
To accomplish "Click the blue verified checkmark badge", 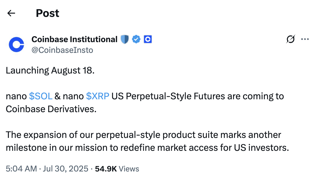I will 137,39.
